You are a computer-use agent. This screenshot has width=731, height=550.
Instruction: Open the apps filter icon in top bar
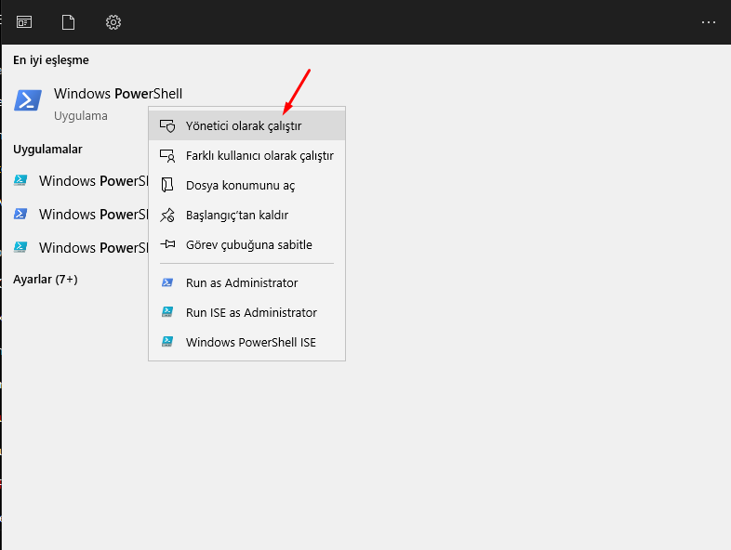[24, 22]
